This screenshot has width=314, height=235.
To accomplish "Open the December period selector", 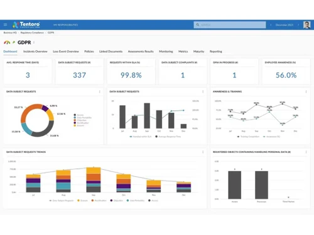I will pyautogui.click(x=284, y=25).
